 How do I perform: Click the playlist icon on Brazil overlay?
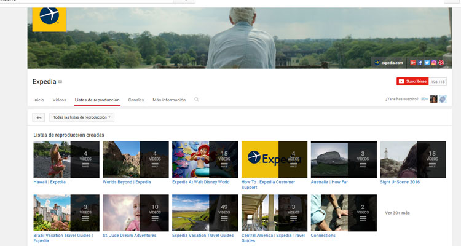click(x=85, y=218)
